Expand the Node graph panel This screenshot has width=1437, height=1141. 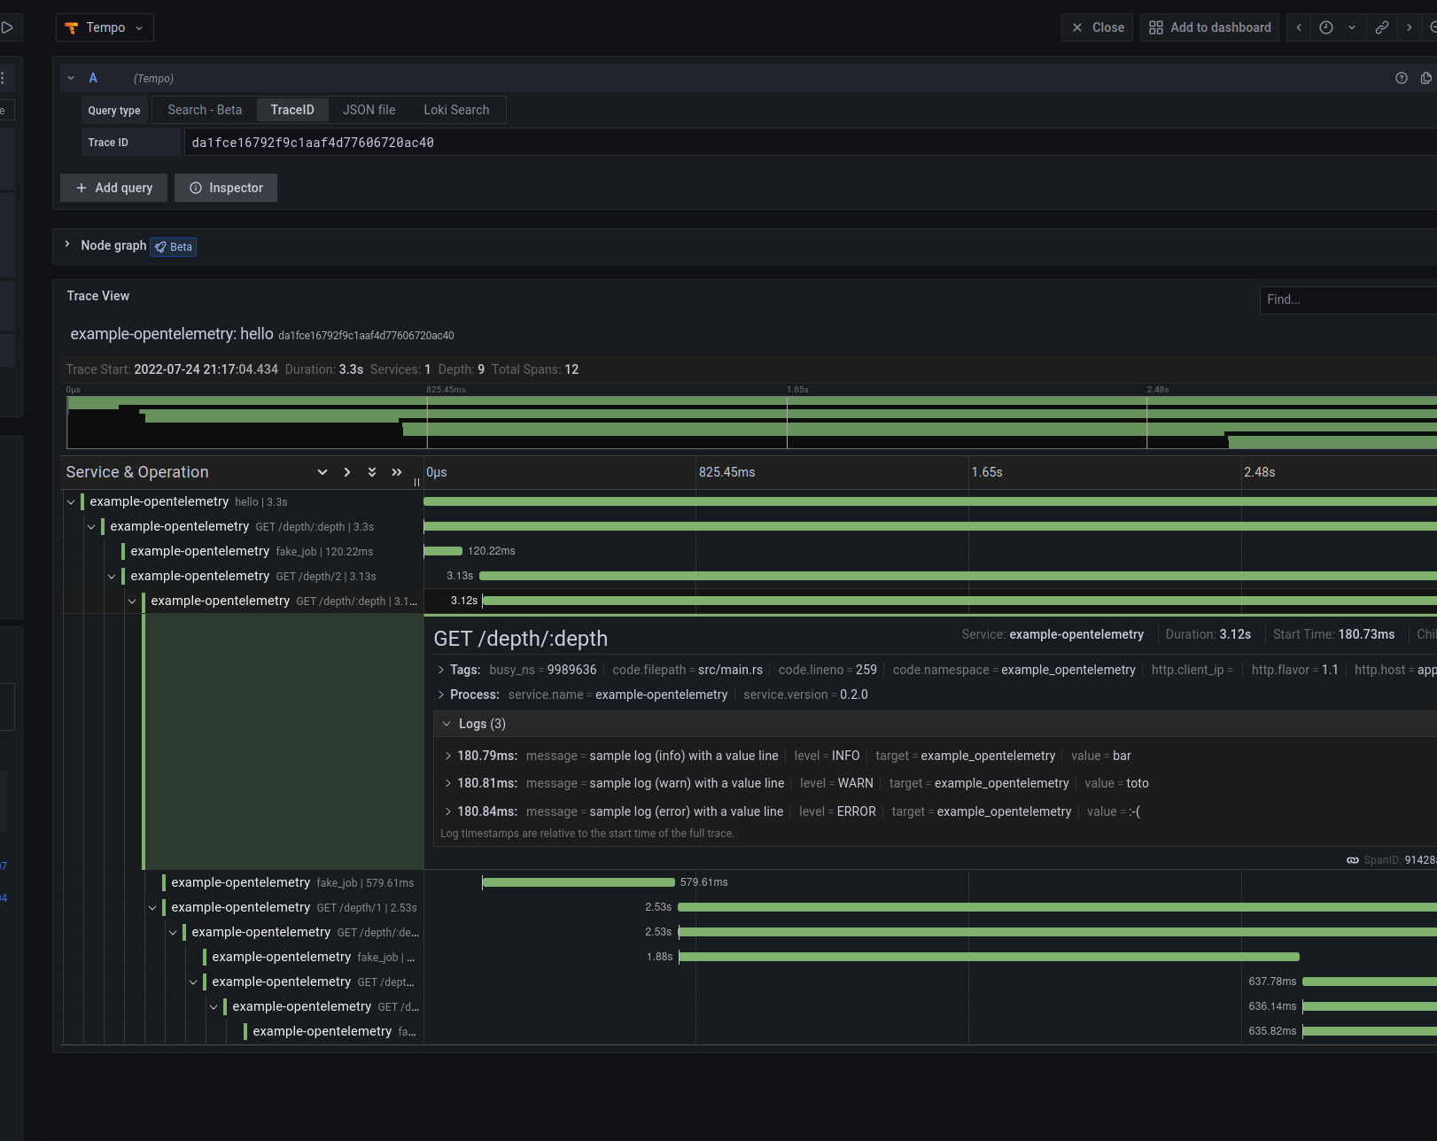[67, 244]
